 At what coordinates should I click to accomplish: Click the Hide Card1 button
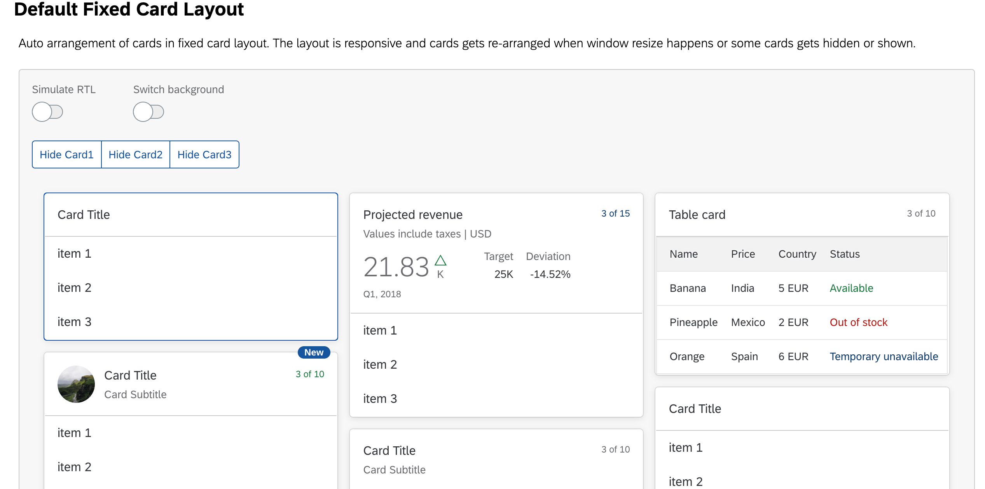(66, 154)
